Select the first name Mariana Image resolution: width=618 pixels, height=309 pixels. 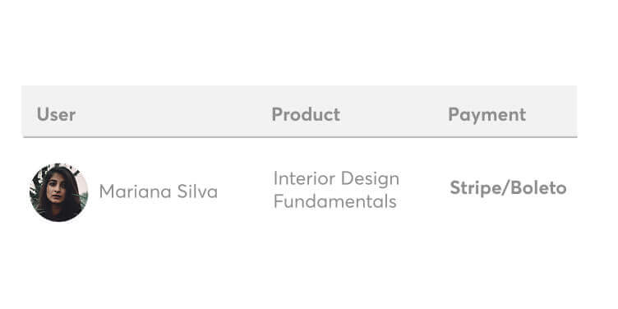(135, 192)
